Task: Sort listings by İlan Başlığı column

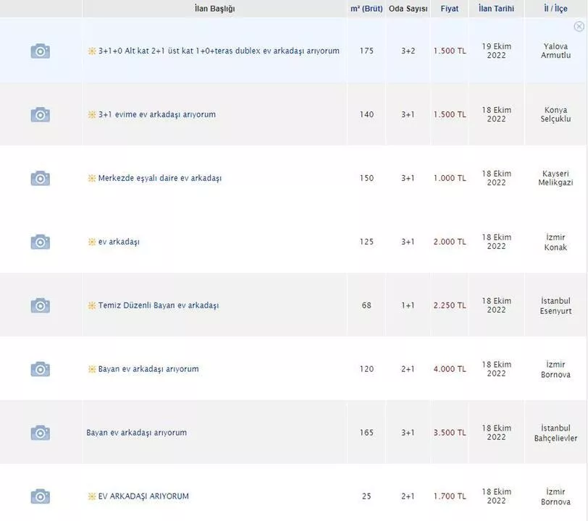Action: [215, 9]
